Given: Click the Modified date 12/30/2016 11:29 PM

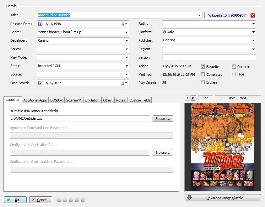Looking at the screenshot, I should [x=179, y=75].
